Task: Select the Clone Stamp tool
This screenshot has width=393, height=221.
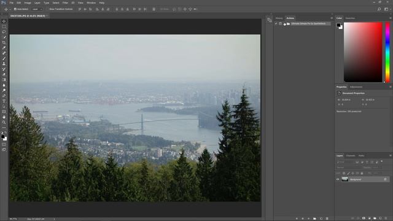Action: pos(4,64)
